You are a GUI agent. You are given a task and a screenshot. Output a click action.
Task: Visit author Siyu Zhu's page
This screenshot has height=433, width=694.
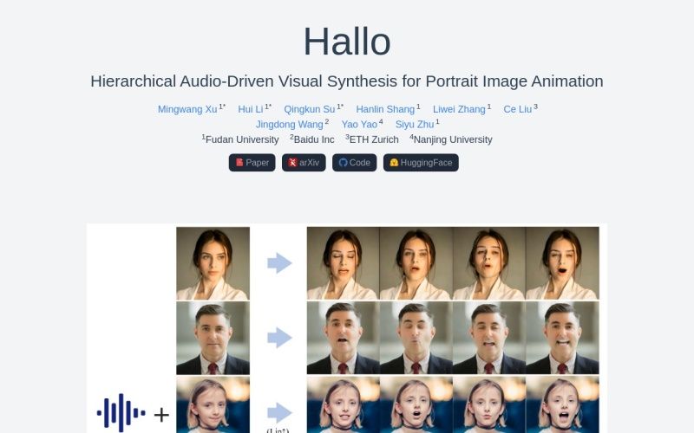[415, 125]
